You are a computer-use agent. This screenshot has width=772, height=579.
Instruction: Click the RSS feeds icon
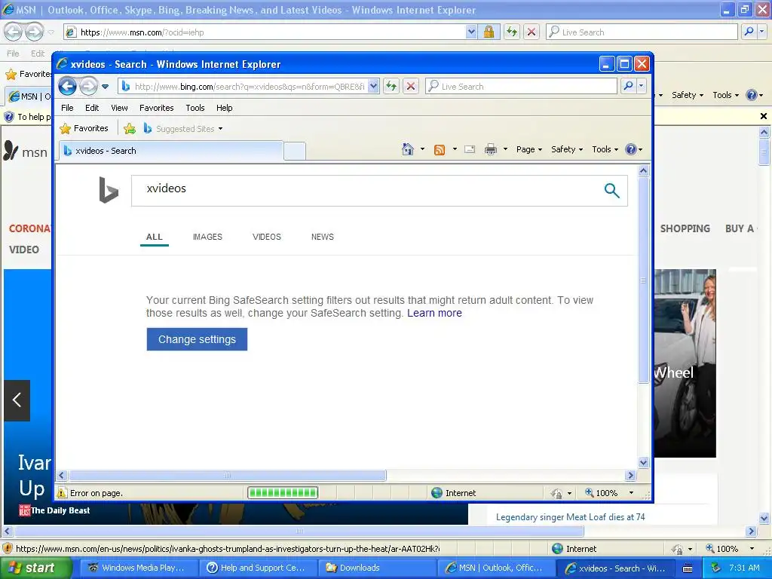[440, 150]
